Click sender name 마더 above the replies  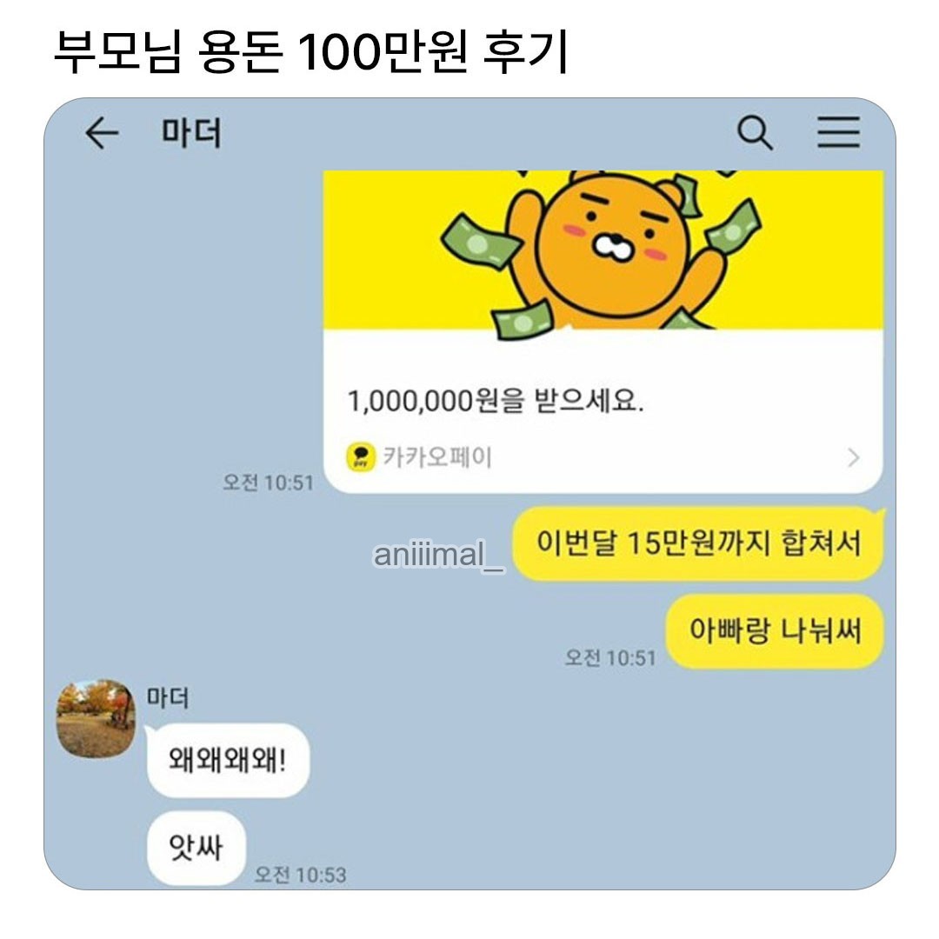pyautogui.click(x=168, y=697)
